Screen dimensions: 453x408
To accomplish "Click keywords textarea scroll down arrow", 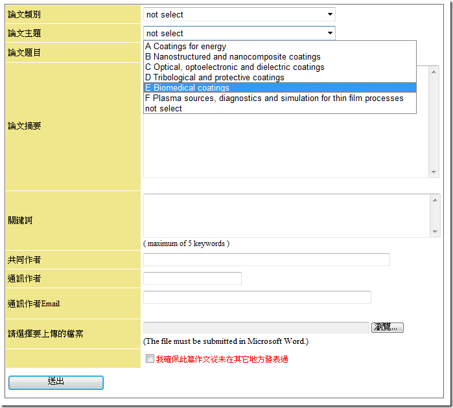I will click(434, 231).
